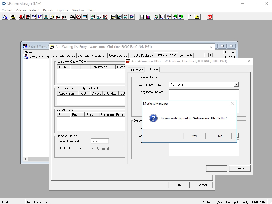Click the red book with pen icon
The height and width of the screenshot is (204, 272).
[28, 17]
